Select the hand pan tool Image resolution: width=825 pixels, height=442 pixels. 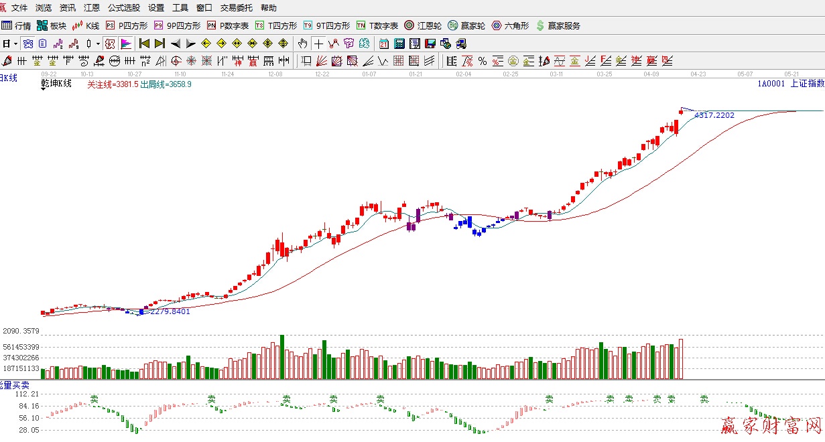303,44
